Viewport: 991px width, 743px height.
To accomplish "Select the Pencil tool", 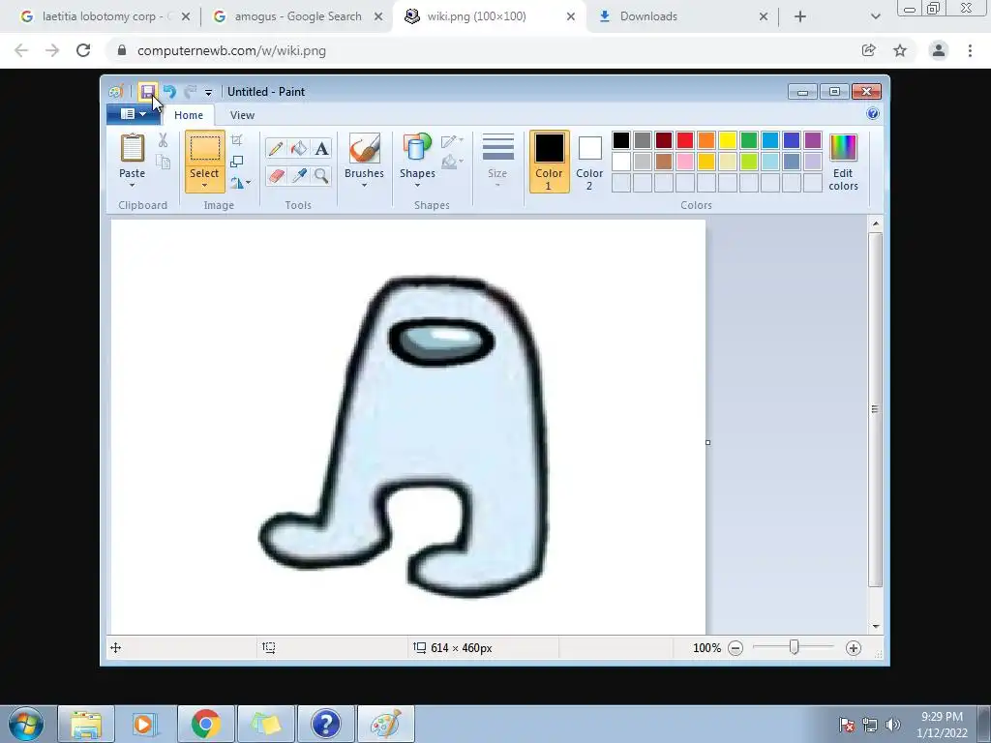I will coord(276,148).
